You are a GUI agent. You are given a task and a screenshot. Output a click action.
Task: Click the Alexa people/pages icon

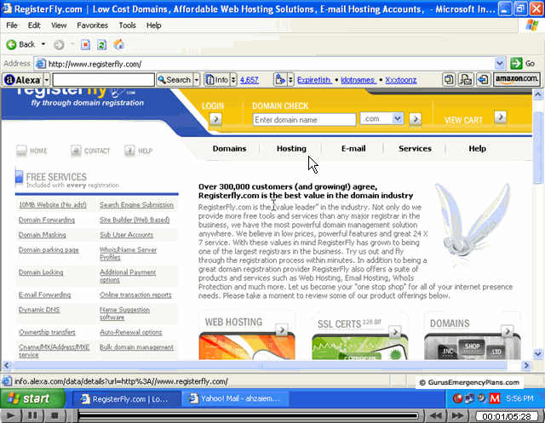pos(466,79)
